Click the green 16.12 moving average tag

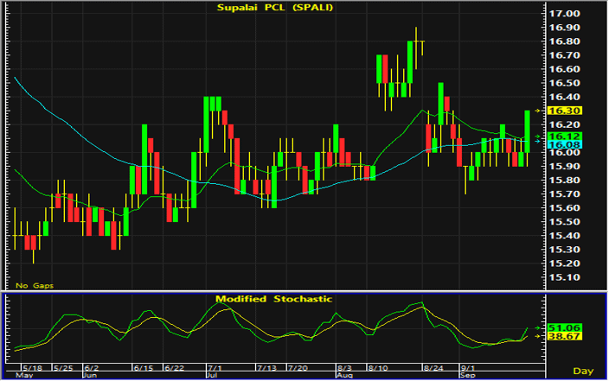pos(564,137)
